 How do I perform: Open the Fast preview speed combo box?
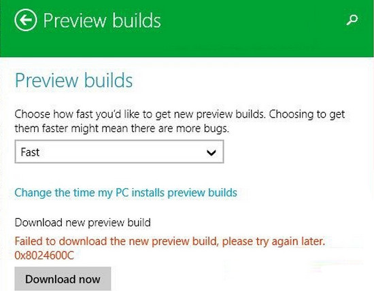coord(119,152)
